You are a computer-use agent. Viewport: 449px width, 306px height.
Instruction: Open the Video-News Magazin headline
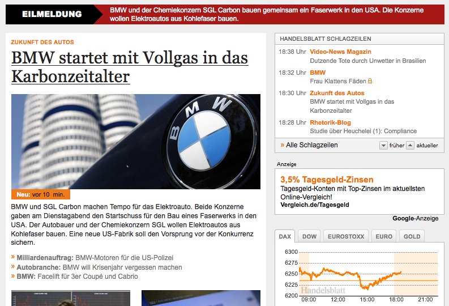coord(340,52)
